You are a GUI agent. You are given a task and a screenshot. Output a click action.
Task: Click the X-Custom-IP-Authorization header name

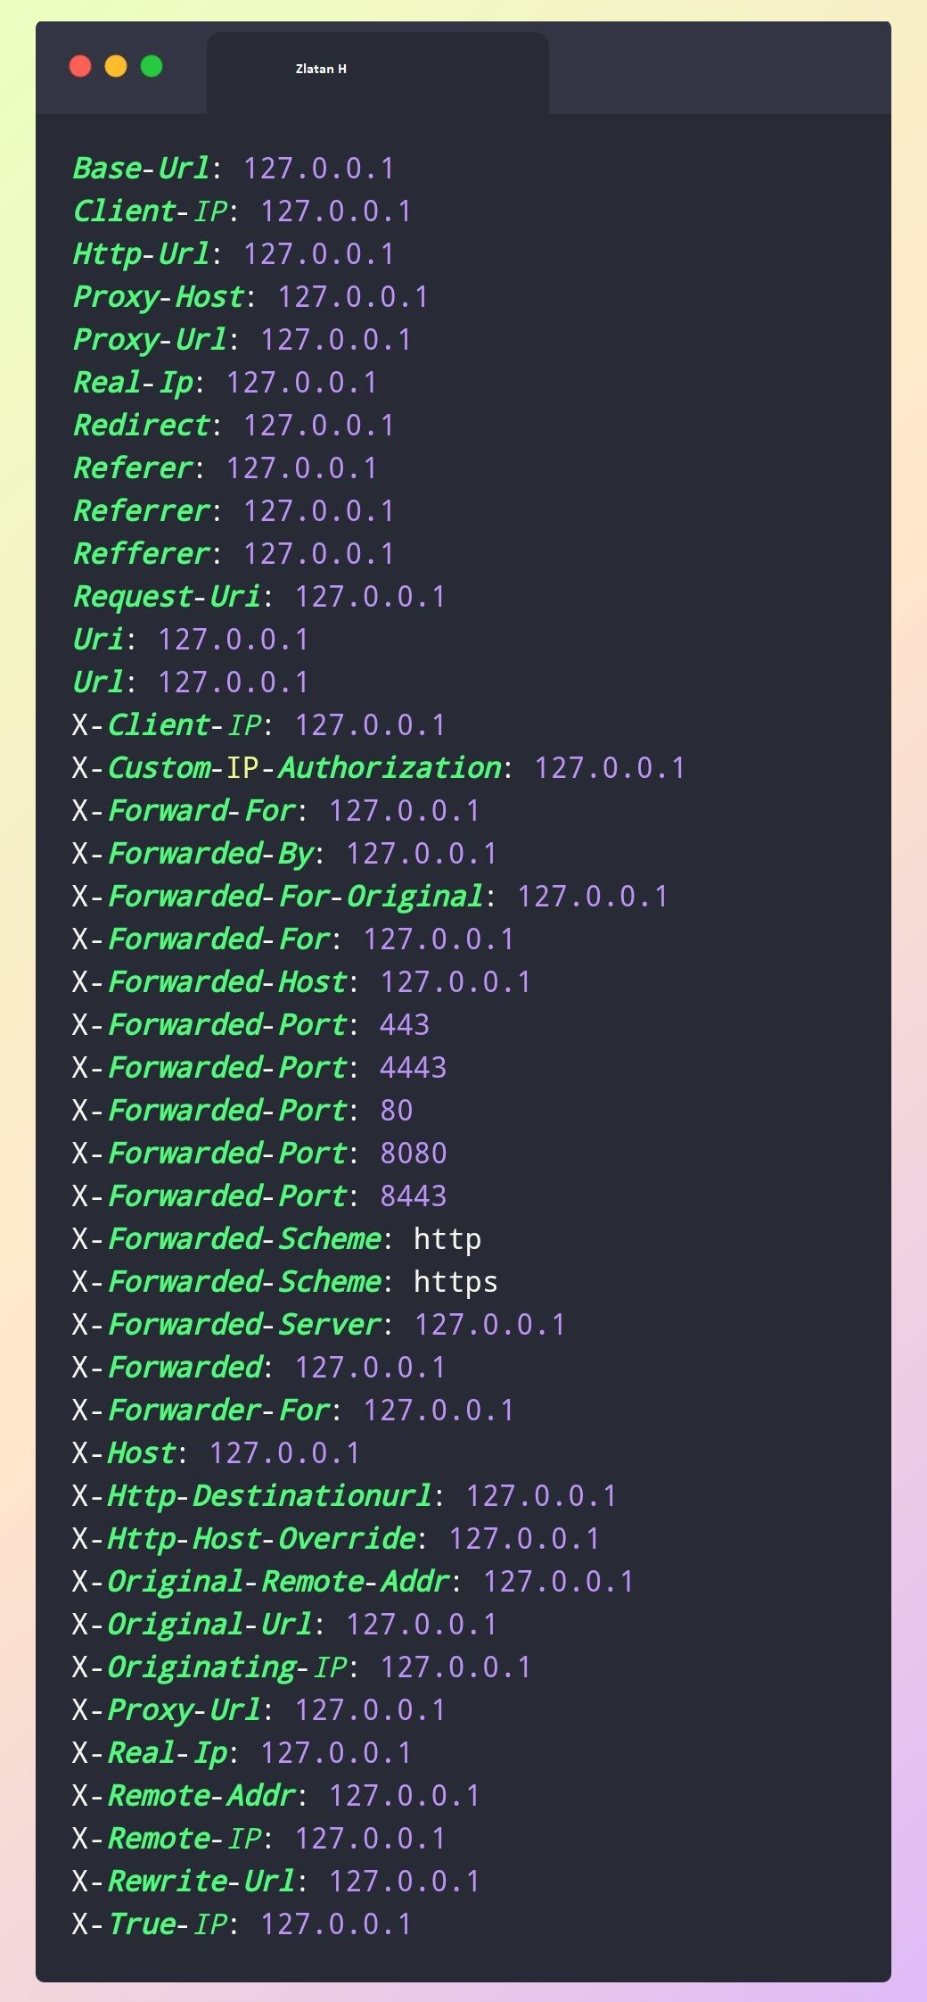(286, 768)
